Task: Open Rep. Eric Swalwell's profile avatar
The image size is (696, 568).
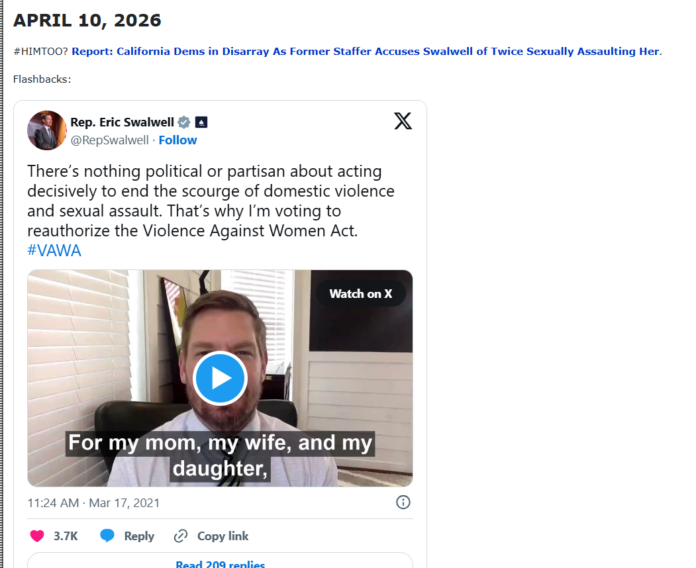Action: (x=47, y=130)
